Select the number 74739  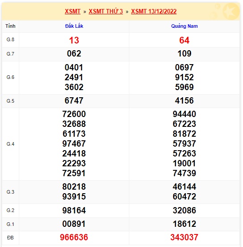click(x=184, y=173)
